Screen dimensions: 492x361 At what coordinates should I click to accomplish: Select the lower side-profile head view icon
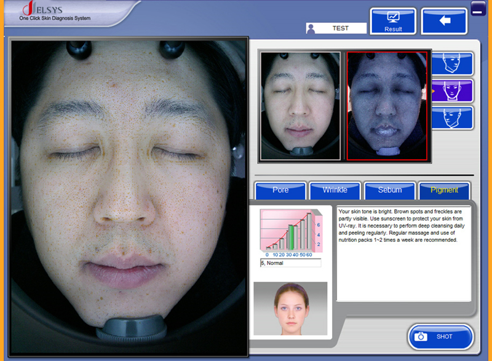(x=452, y=117)
